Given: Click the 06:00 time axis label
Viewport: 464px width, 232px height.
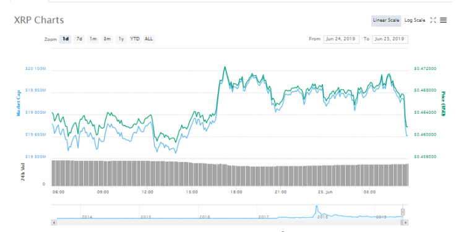Looking at the screenshot, I should pyautogui.click(x=59, y=192).
